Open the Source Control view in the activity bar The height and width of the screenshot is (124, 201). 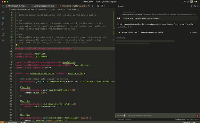3,18
